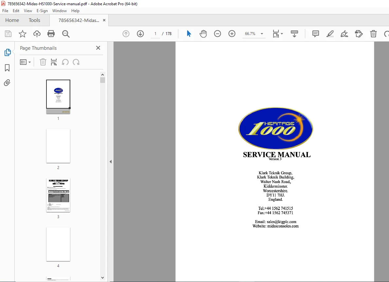Image resolution: width=389 pixels, height=282 pixels.
Task: Open thumbnails panel options menu
Action: pos(25,62)
